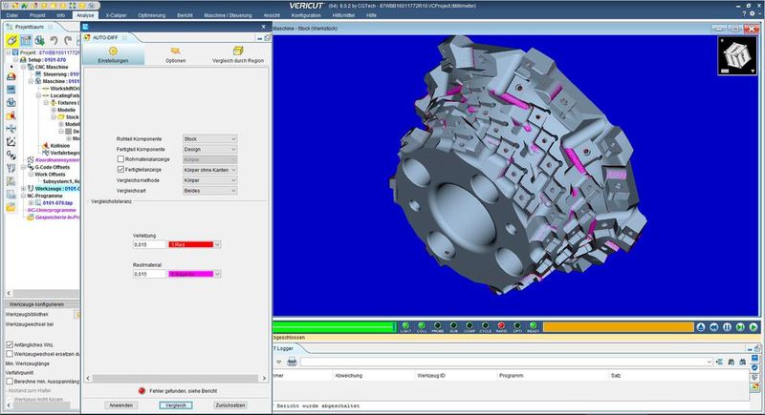Click the red-hat icon in the left sidebar
The image size is (765, 415).
pos(11,76)
